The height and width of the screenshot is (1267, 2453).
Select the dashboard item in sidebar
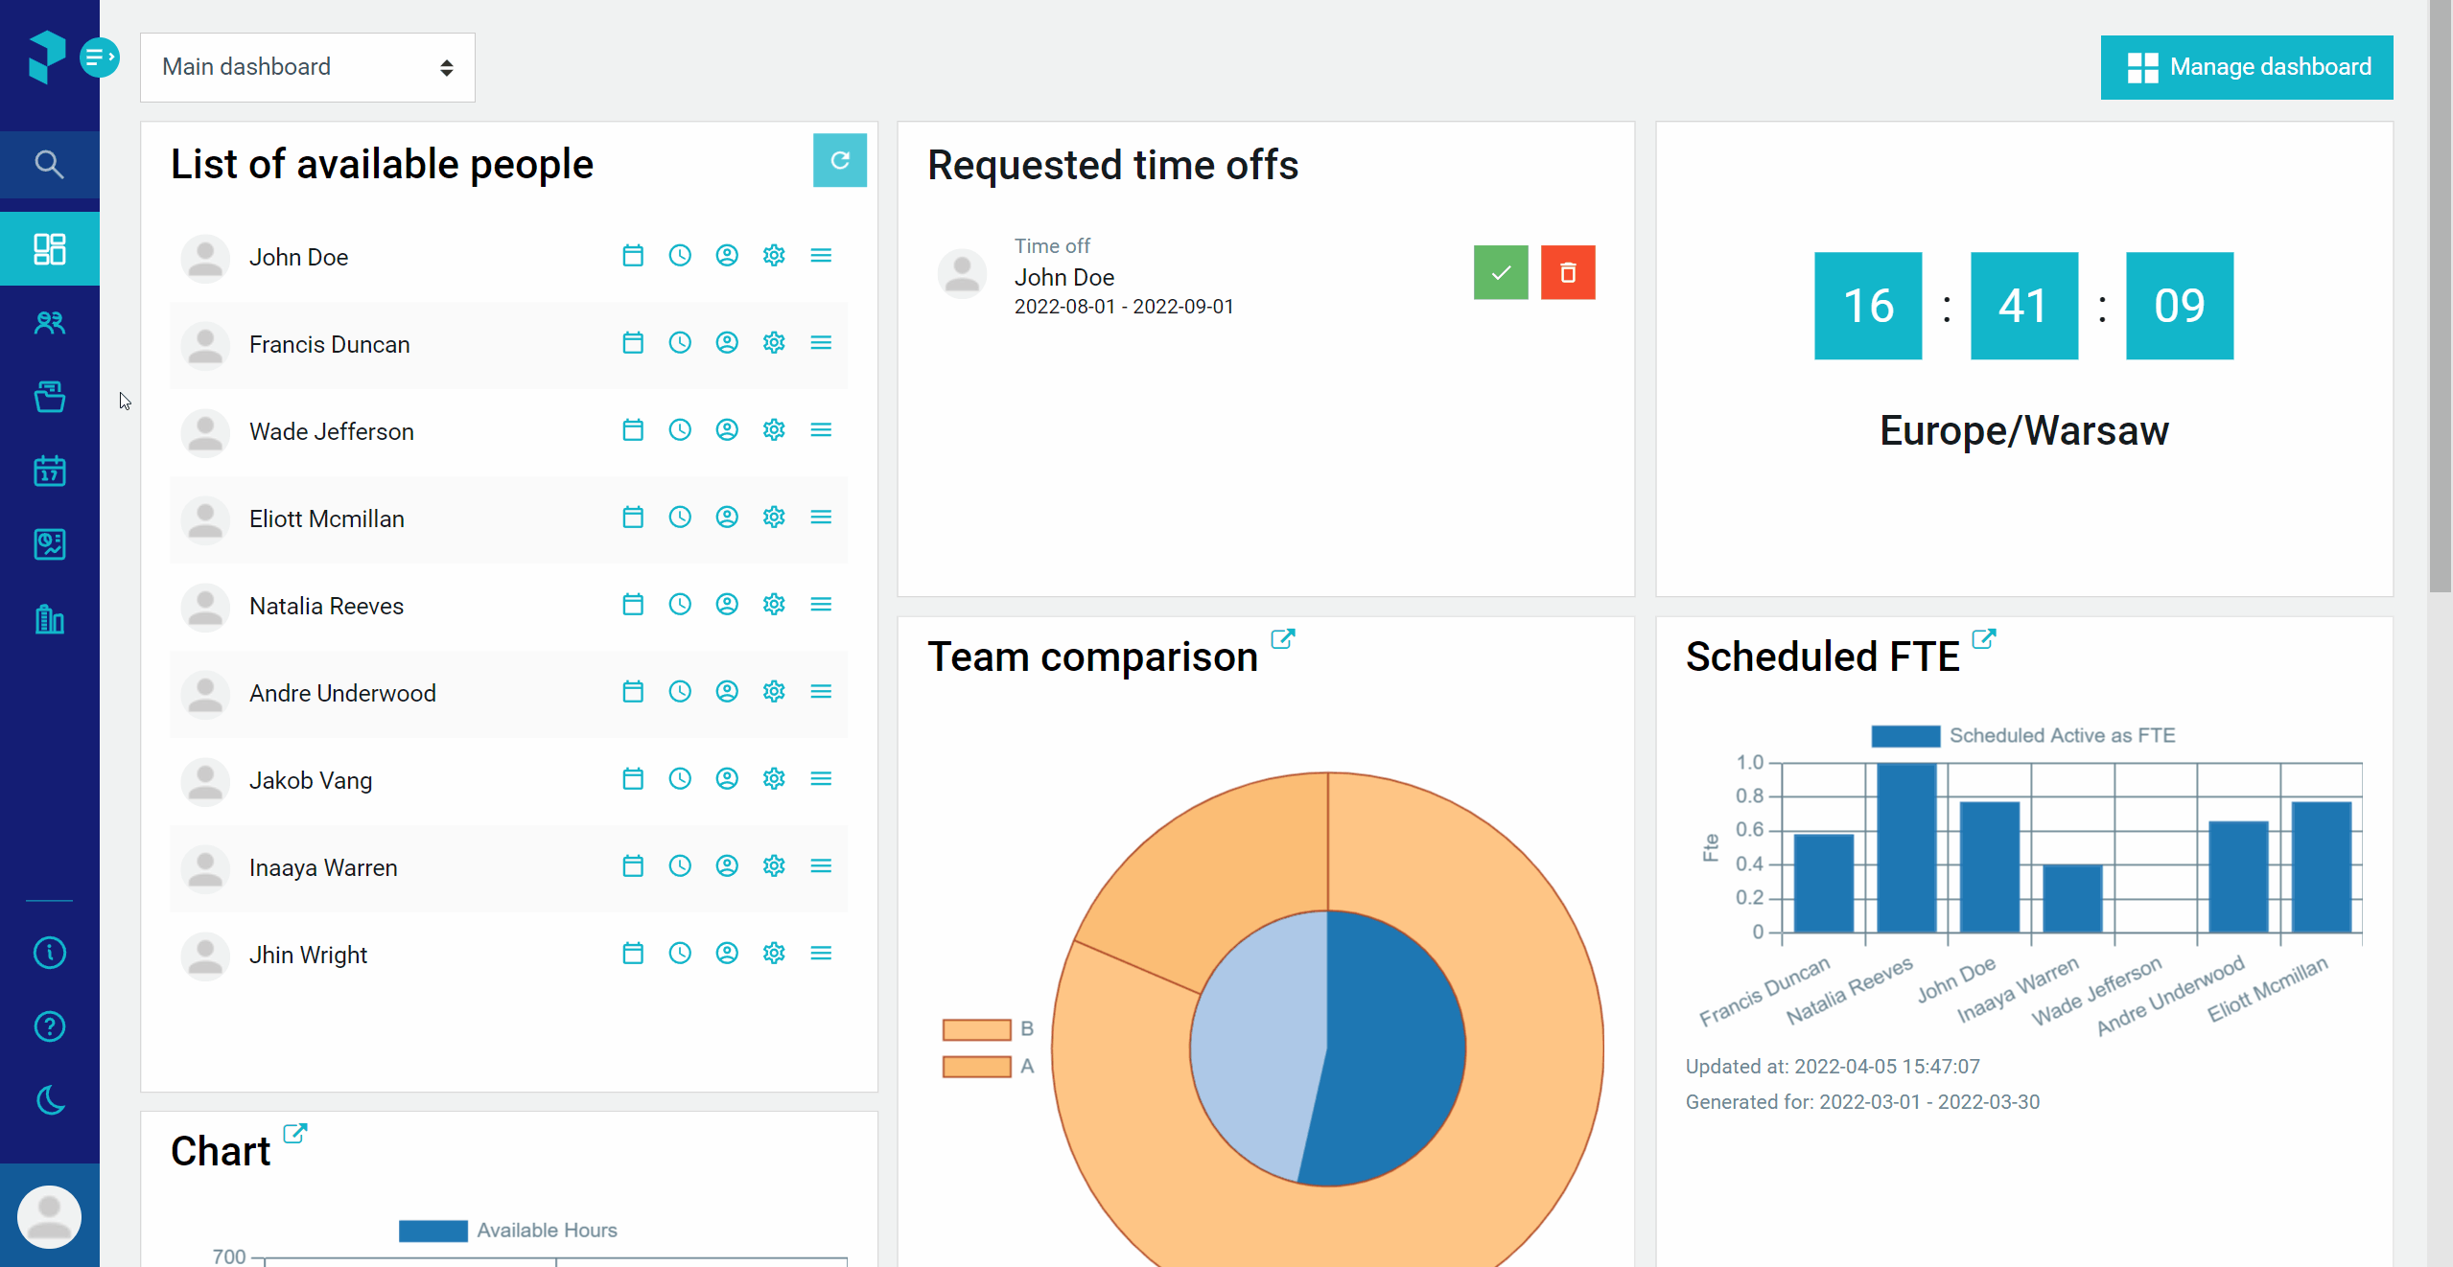coord(50,249)
